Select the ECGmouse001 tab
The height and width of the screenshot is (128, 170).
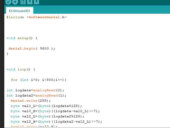click(x=19, y=11)
